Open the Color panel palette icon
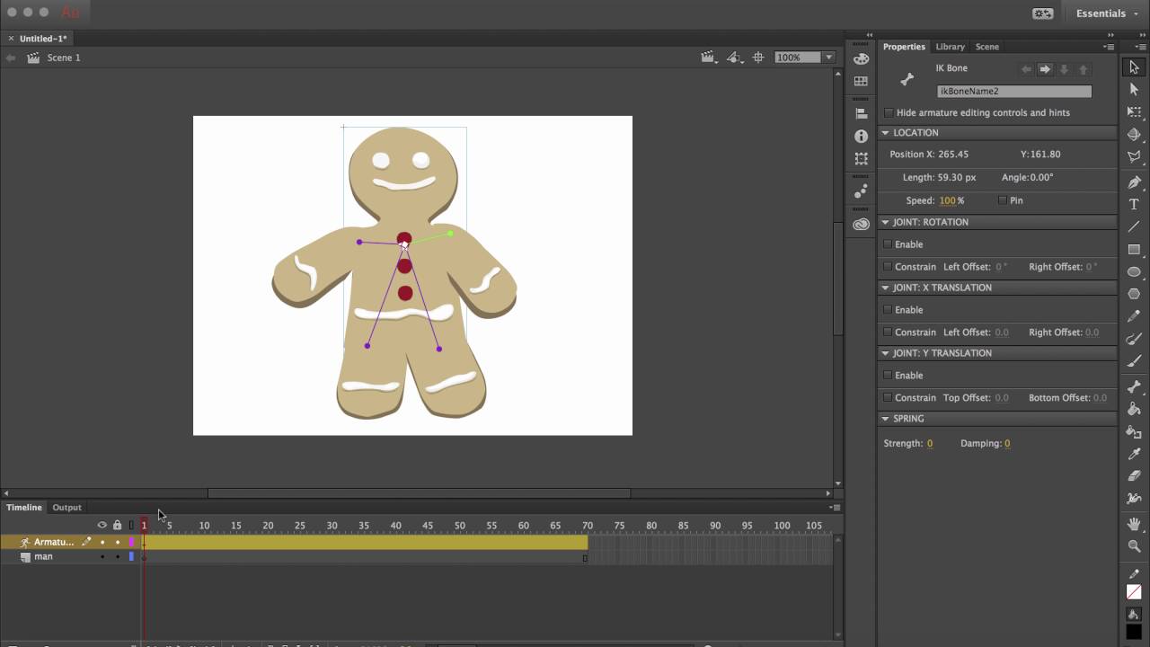Screen dimensions: 1150x647 861,58
